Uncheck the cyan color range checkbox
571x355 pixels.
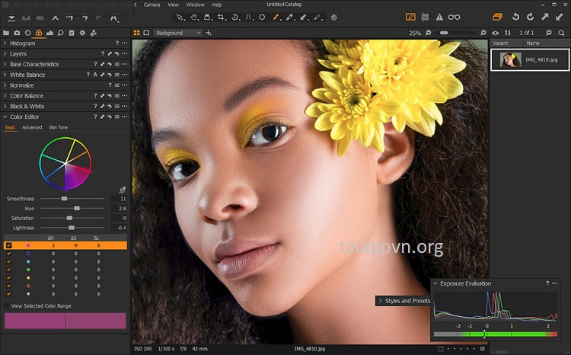(8, 262)
